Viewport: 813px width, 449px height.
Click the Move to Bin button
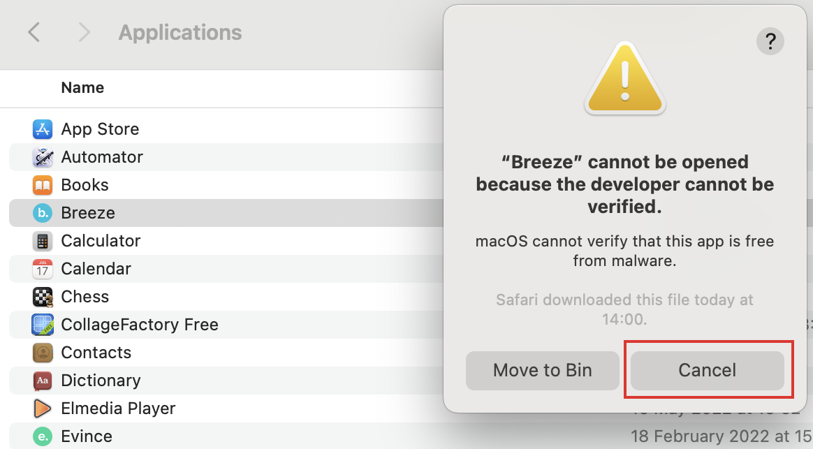pos(542,370)
